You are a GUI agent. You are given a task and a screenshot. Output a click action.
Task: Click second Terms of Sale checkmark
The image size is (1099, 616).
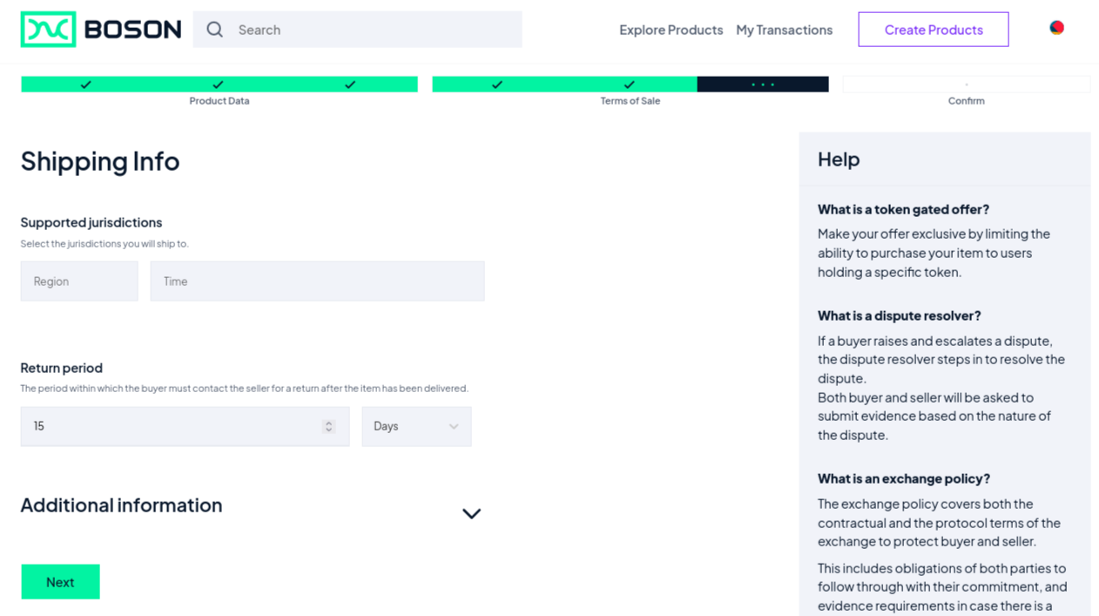[x=629, y=85]
